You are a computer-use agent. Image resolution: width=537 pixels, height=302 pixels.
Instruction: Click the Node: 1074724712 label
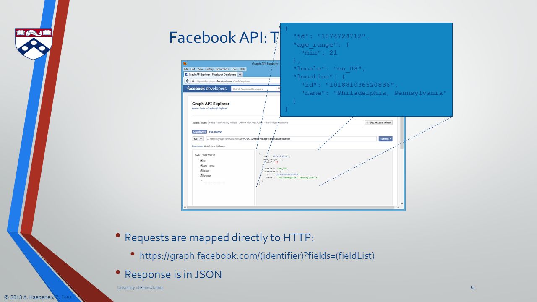click(x=205, y=155)
